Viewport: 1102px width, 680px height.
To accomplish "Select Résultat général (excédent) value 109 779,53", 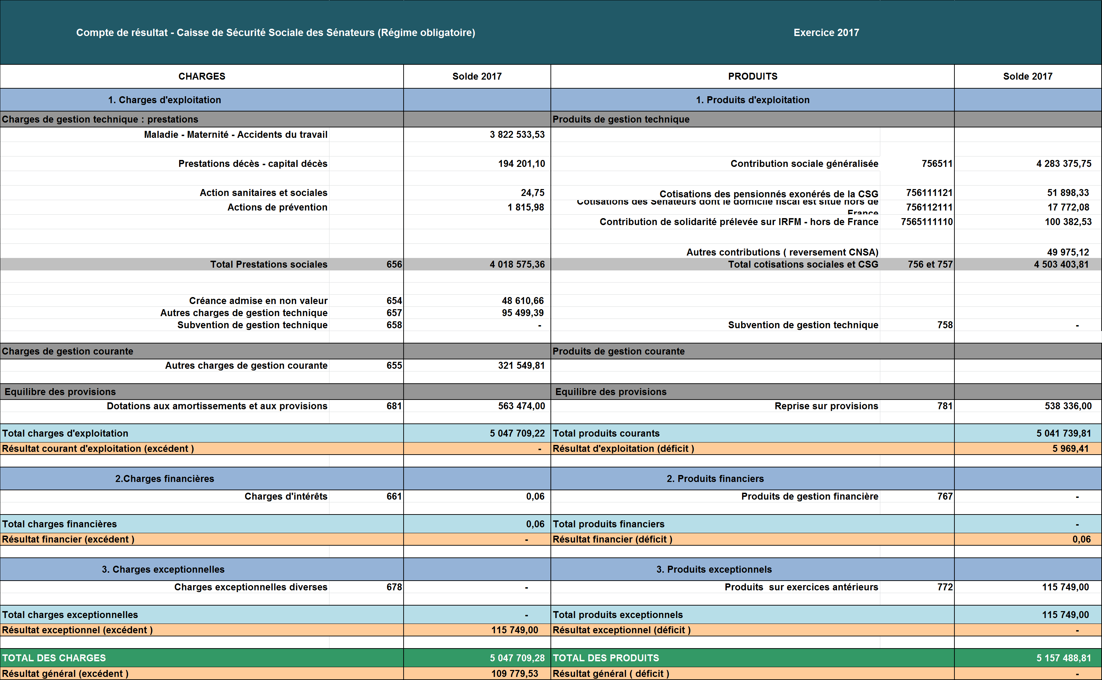I will pos(514,674).
